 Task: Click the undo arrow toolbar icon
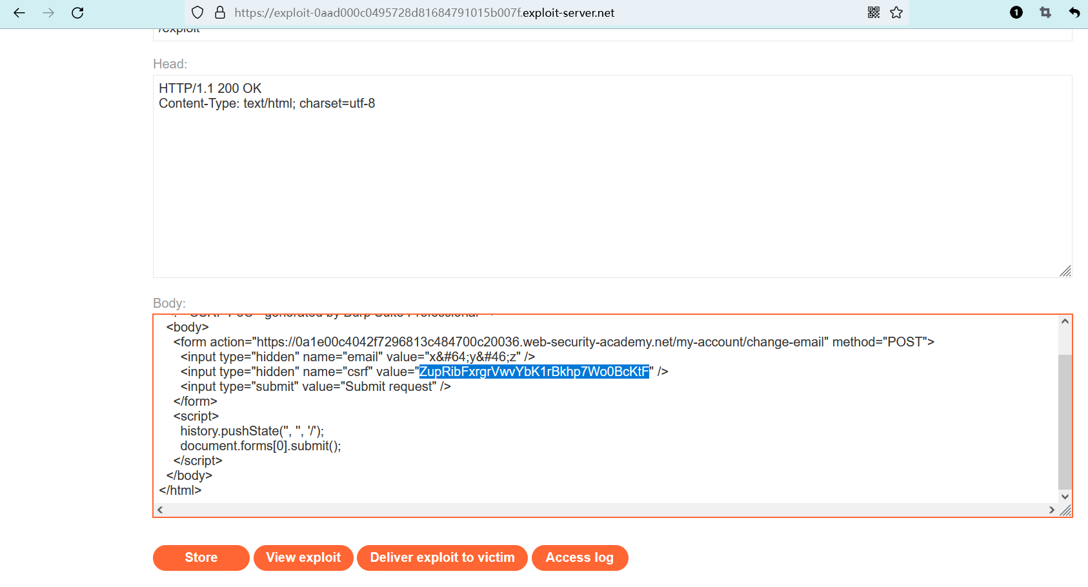[1074, 13]
